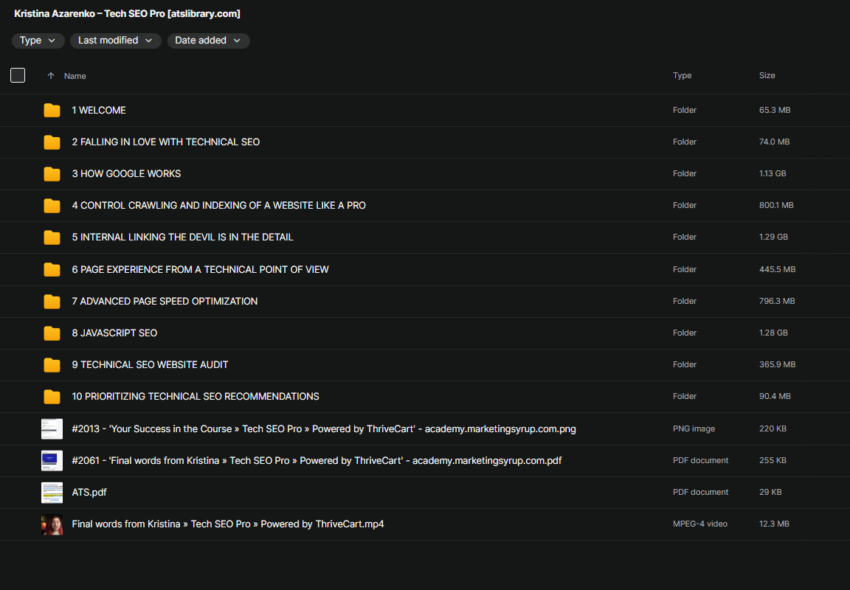Expand the Last modified filter
This screenshot has height=590, width=850.
click(x=115, y=41)
